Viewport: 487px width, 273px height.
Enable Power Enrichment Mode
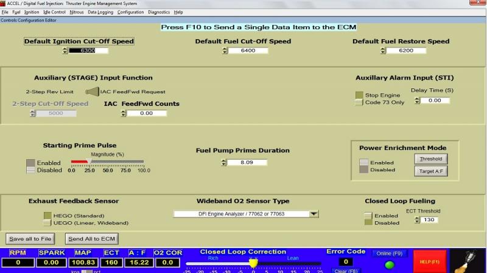click(363, 162)
